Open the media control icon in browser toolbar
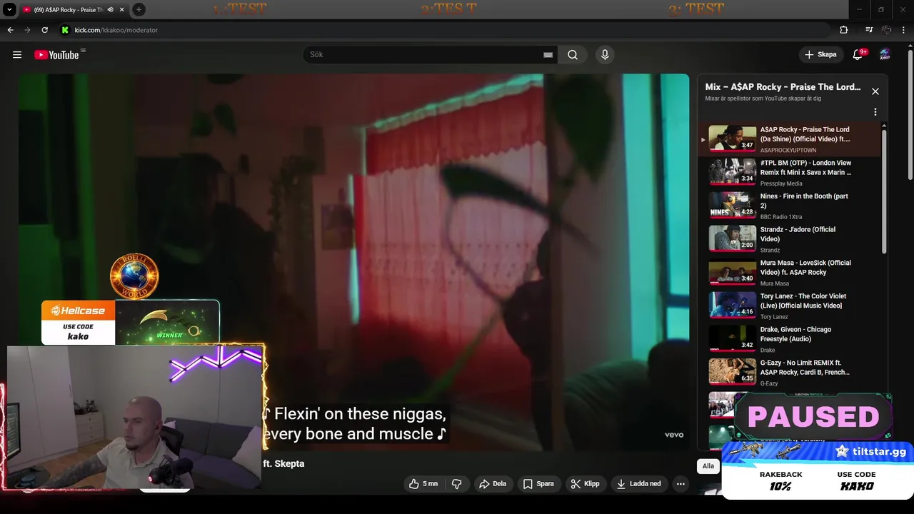The width and height of the screenshot is (914, 514). coord(869,30)
